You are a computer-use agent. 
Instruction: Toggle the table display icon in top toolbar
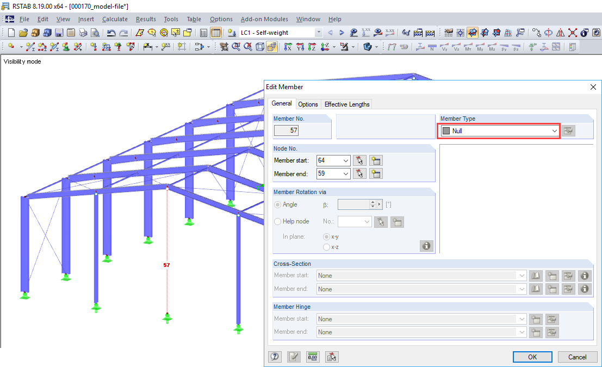216,33
